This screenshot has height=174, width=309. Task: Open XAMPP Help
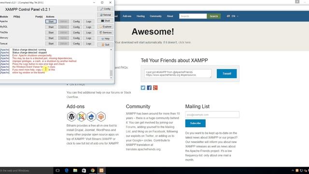105,39
